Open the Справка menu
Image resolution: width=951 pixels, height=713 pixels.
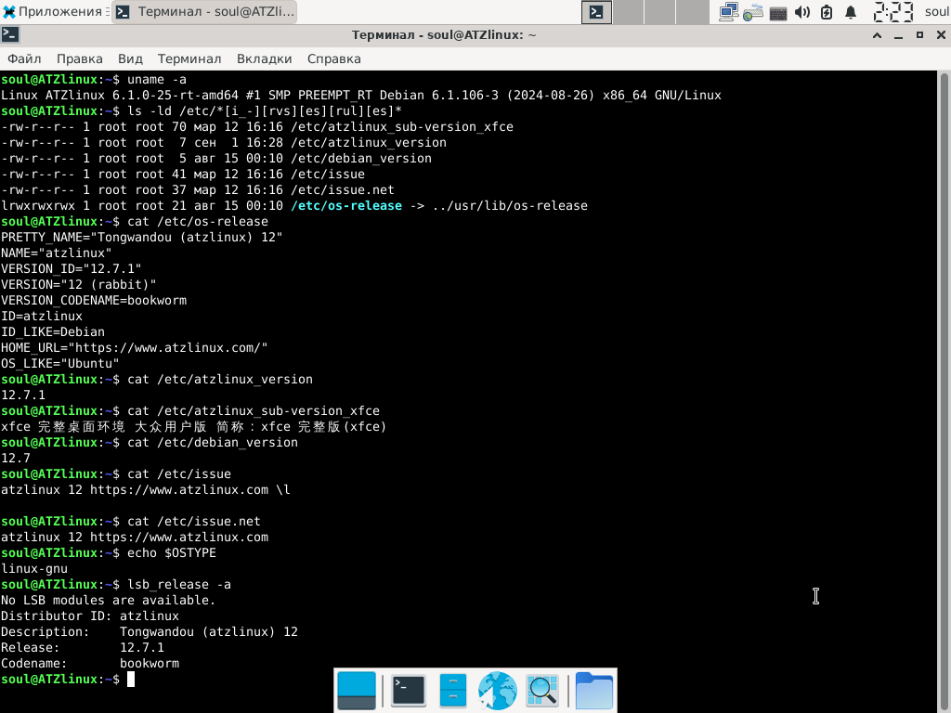(333, 58)
